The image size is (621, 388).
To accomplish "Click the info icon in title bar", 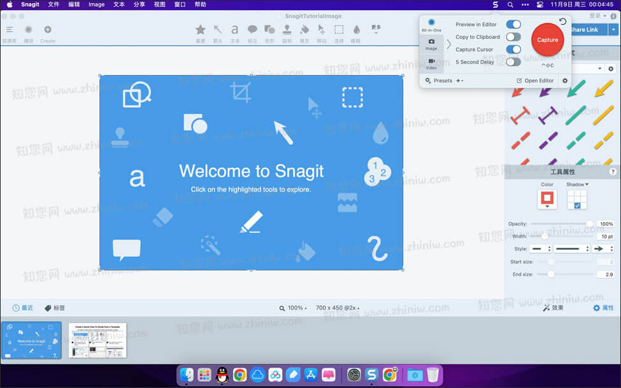I will (x=613, y=16).
